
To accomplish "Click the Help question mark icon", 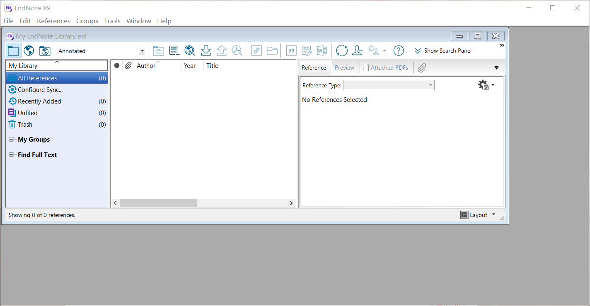I will tap(399, 51).
